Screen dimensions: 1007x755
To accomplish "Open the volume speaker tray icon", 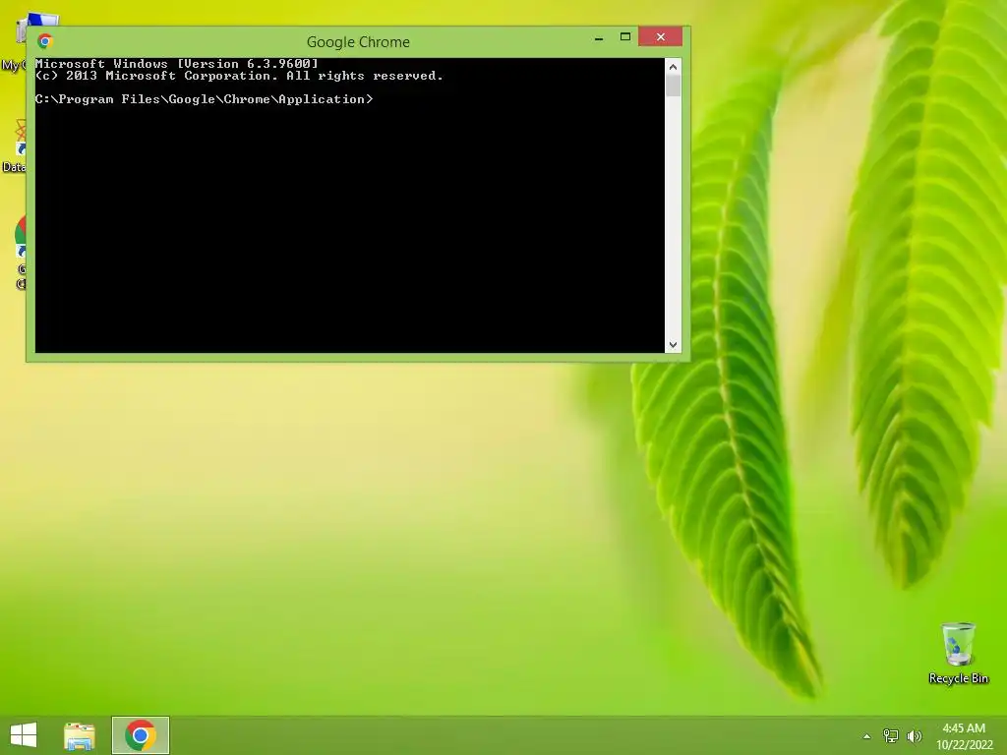I will [914, 735].
